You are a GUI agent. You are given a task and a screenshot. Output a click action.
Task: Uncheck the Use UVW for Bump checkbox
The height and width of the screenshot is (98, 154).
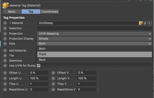[x=38, y=66]
